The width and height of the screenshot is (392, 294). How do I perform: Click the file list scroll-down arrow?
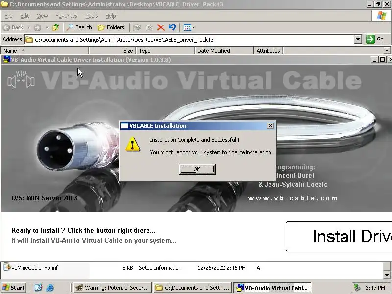point(387,275)
